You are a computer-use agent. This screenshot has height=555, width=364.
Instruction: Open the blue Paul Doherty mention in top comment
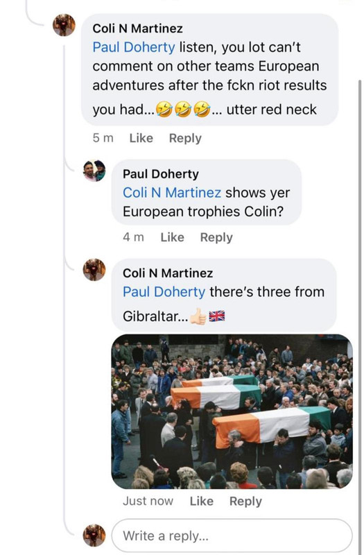coord(134,47)
